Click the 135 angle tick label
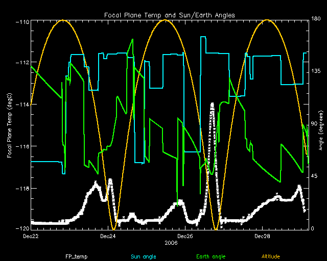The height and width of the screenshot is (261, 327). click(316, 71)
